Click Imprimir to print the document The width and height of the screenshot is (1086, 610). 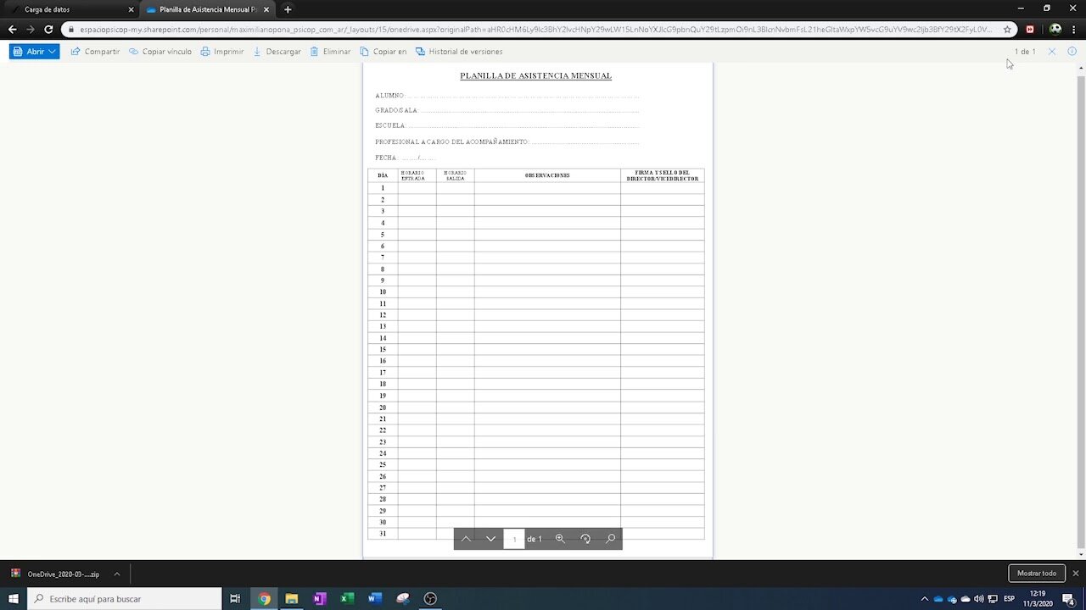coord(222,52)
